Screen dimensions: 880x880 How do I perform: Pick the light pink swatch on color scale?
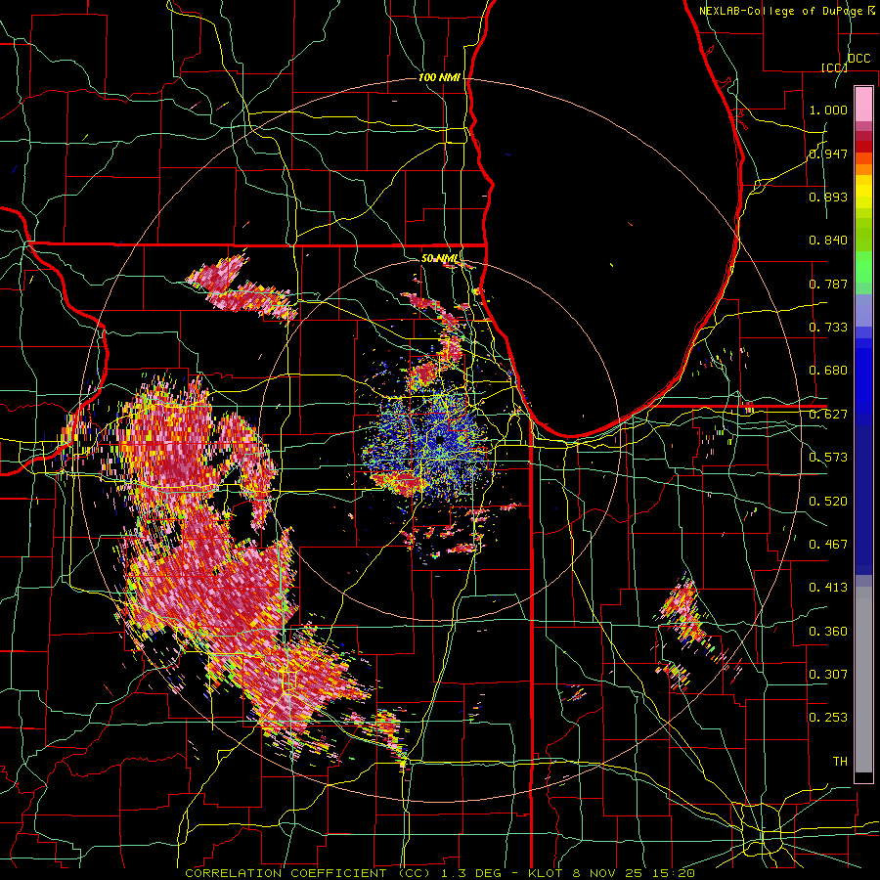click(863, 104)
